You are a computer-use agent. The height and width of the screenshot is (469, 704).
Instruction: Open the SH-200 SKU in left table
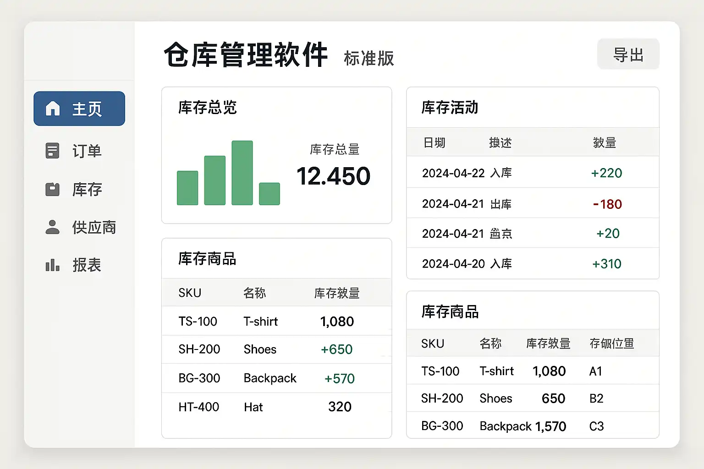[199, 349]
